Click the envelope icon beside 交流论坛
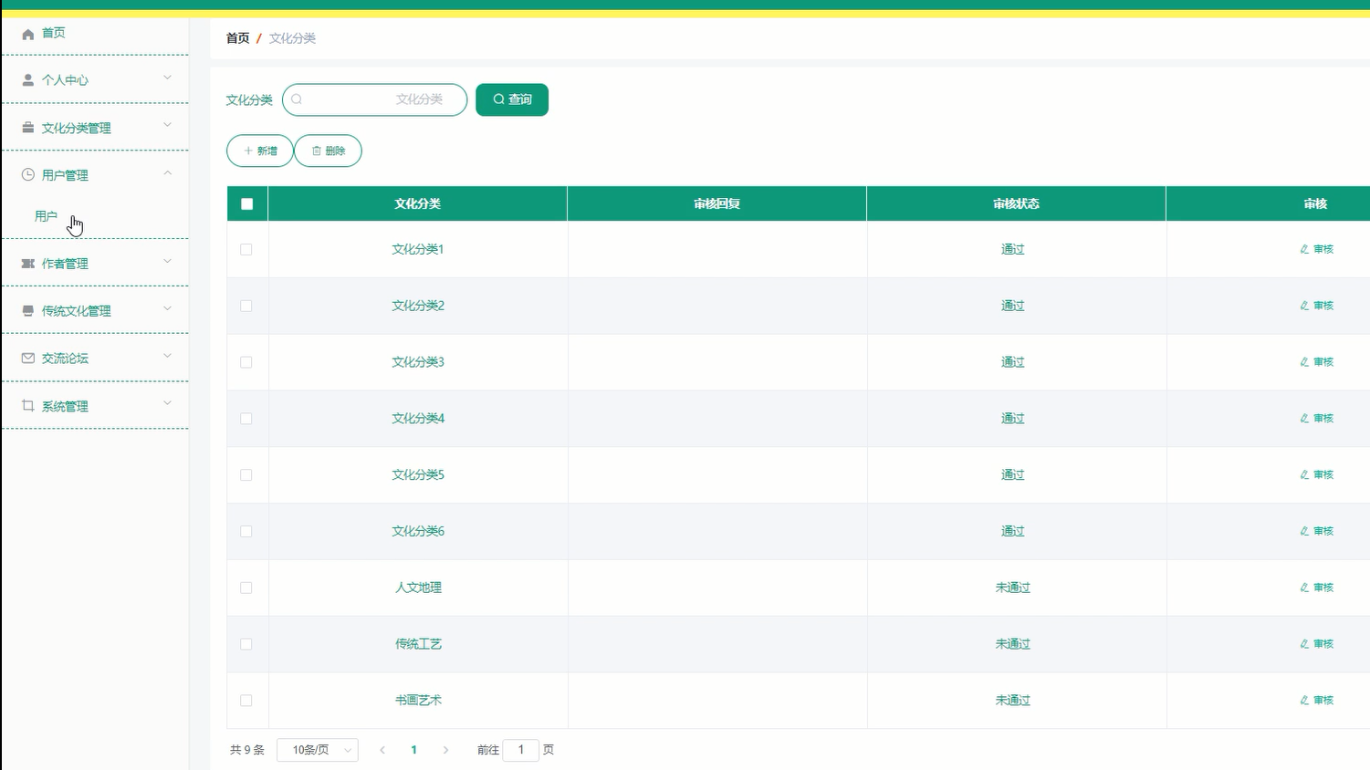This screenshot has height=770, width=1370. 28,359
